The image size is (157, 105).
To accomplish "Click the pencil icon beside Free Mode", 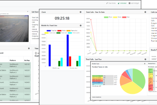I will [107, 3].
